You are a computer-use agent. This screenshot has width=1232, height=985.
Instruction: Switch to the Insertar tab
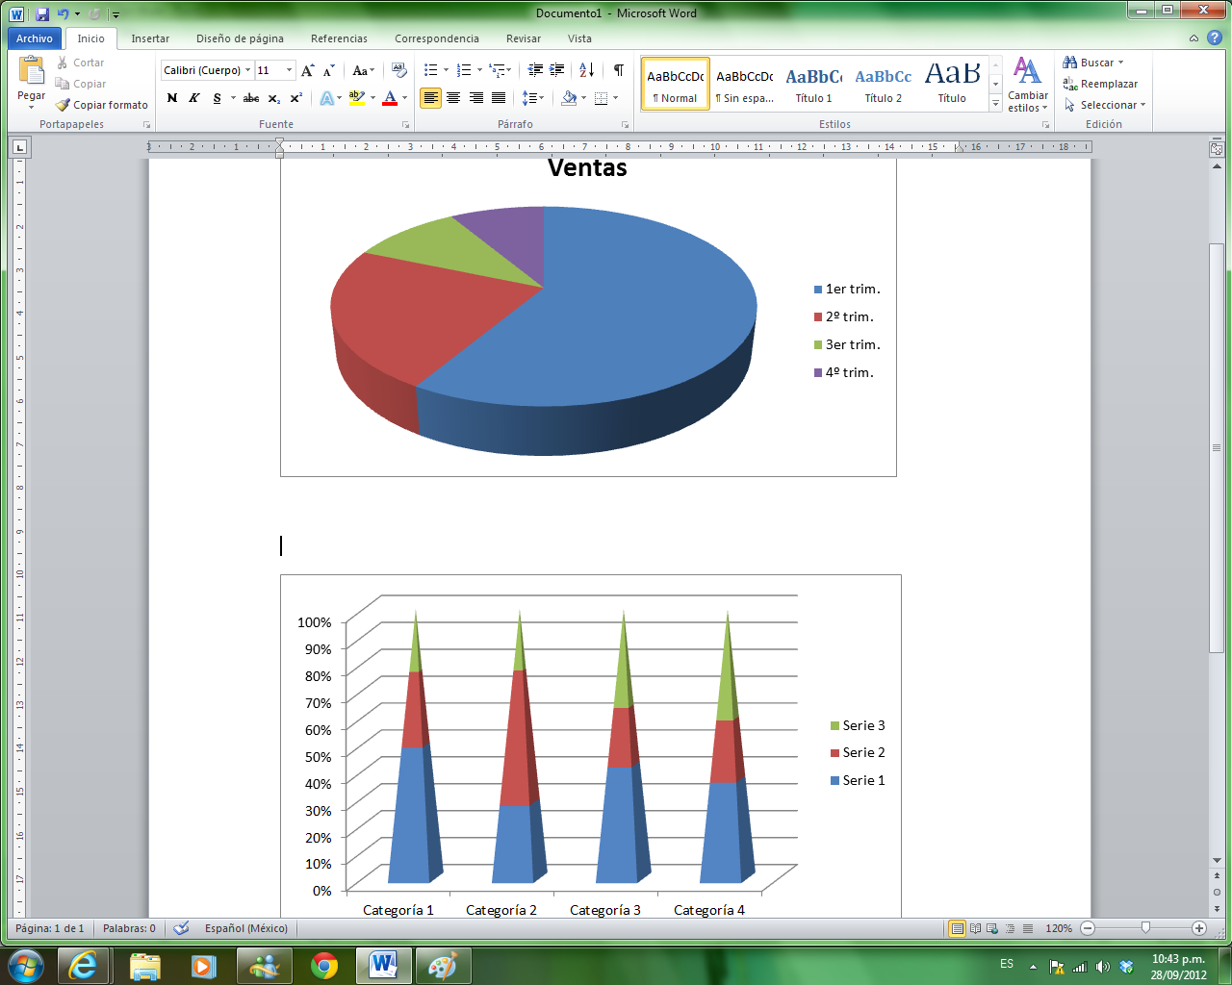tap(150, 38)
